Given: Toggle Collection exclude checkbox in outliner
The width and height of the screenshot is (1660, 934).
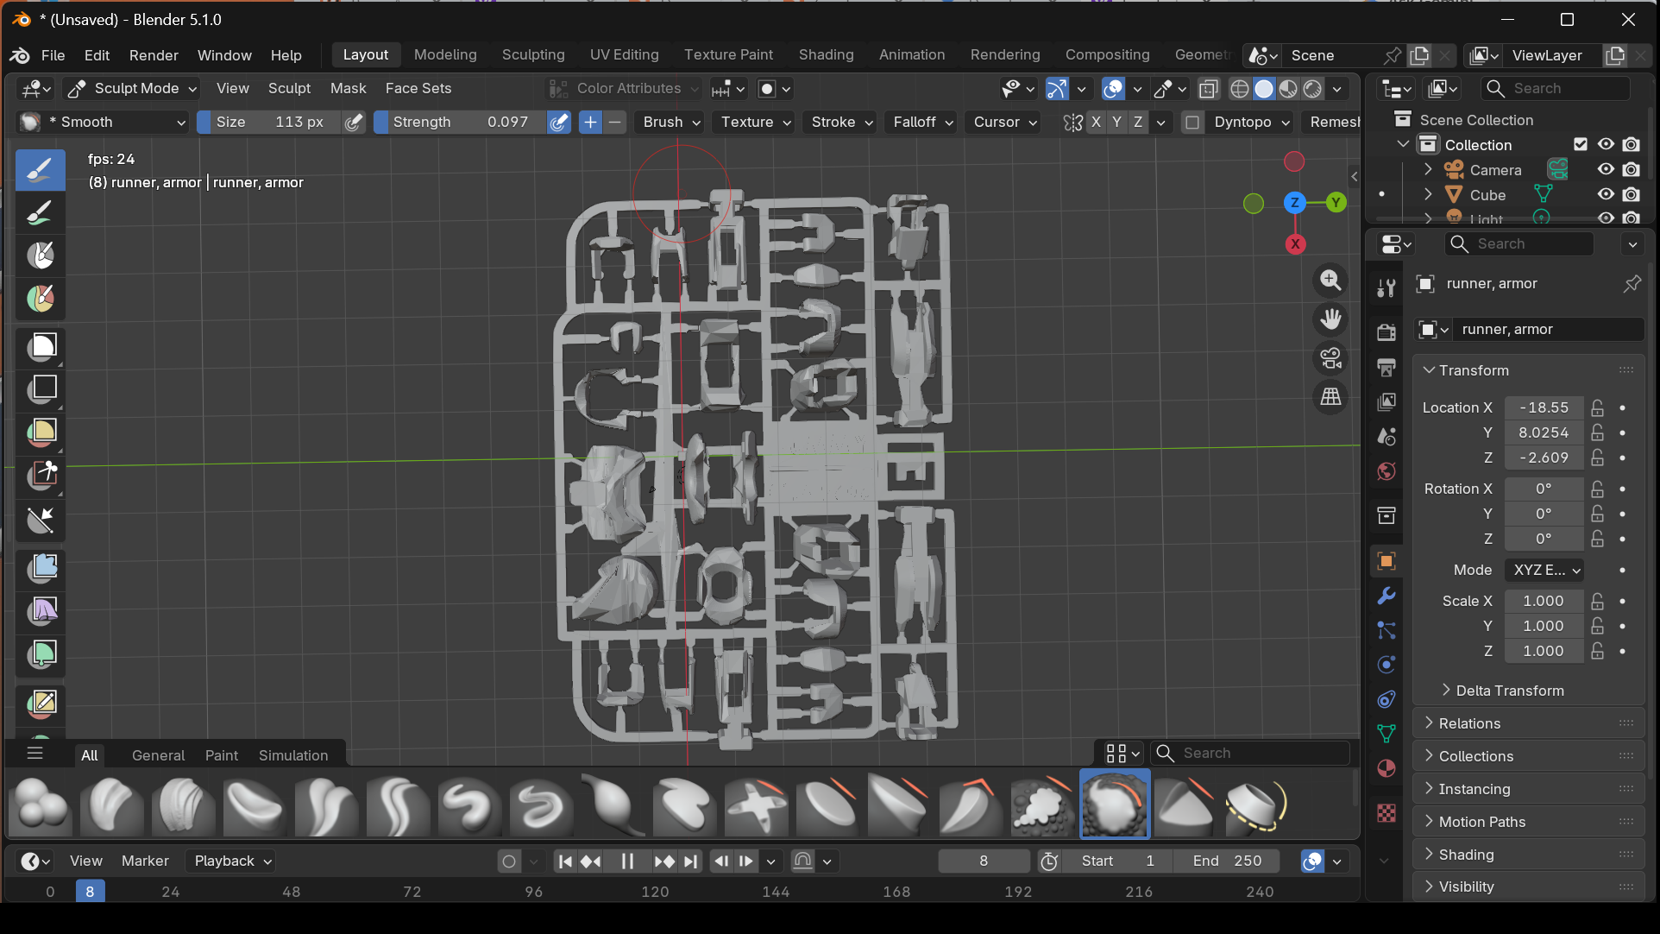Looking at the screenshot, I should pyautogui.click(x=1581, y=144).
